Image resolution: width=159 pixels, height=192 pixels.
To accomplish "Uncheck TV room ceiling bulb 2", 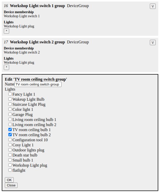I will tap(10, 135).
